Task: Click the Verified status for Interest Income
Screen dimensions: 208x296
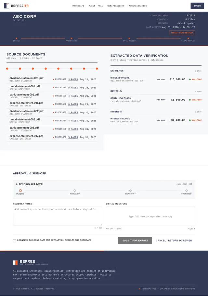Action: pos(195,120)
